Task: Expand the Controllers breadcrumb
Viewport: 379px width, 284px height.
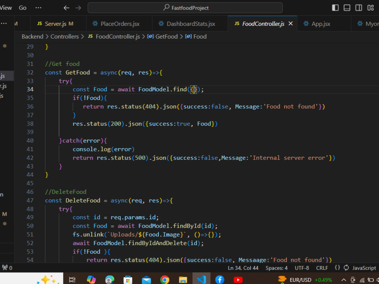Action: coord(64,36)
